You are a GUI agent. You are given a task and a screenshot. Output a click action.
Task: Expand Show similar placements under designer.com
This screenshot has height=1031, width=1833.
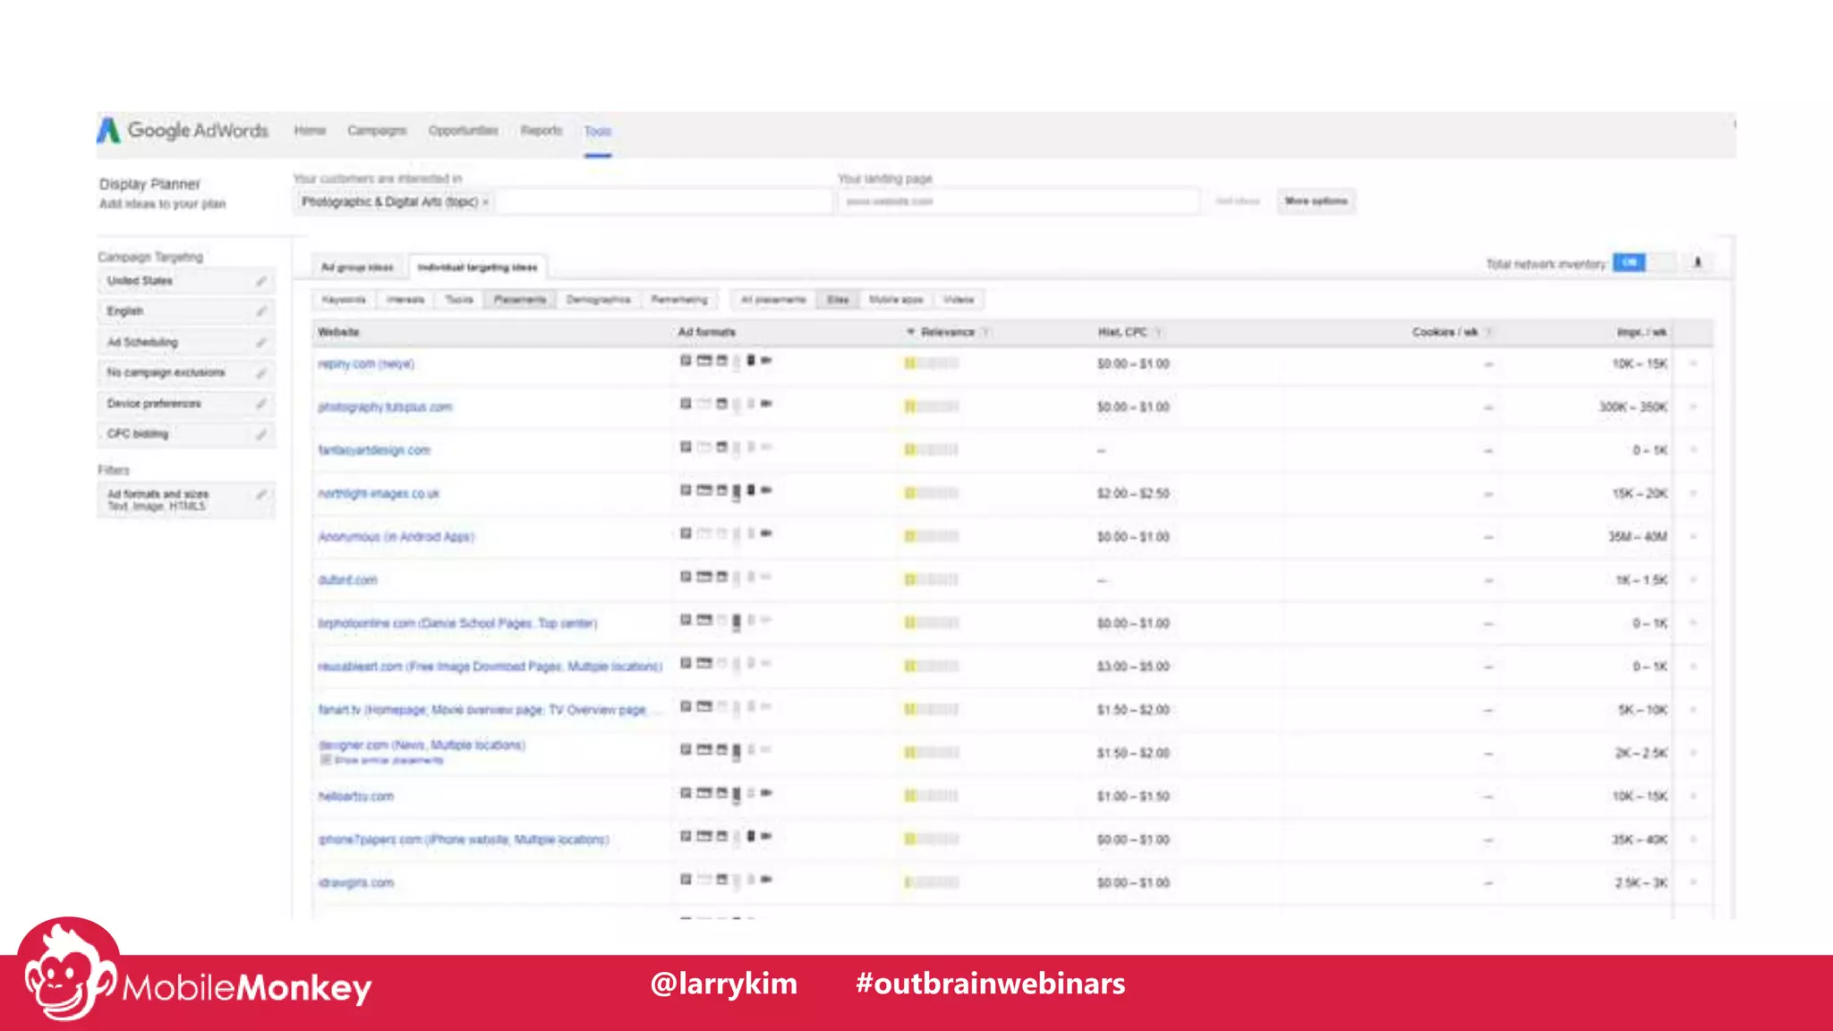click(x=382, y=760)
